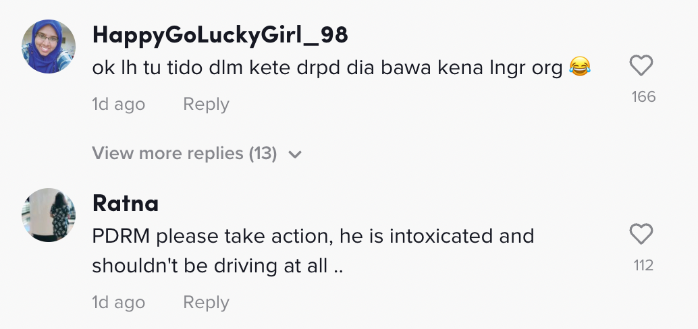Reply to Ratna's comment
Screen dimensions: 698x329
206,303
